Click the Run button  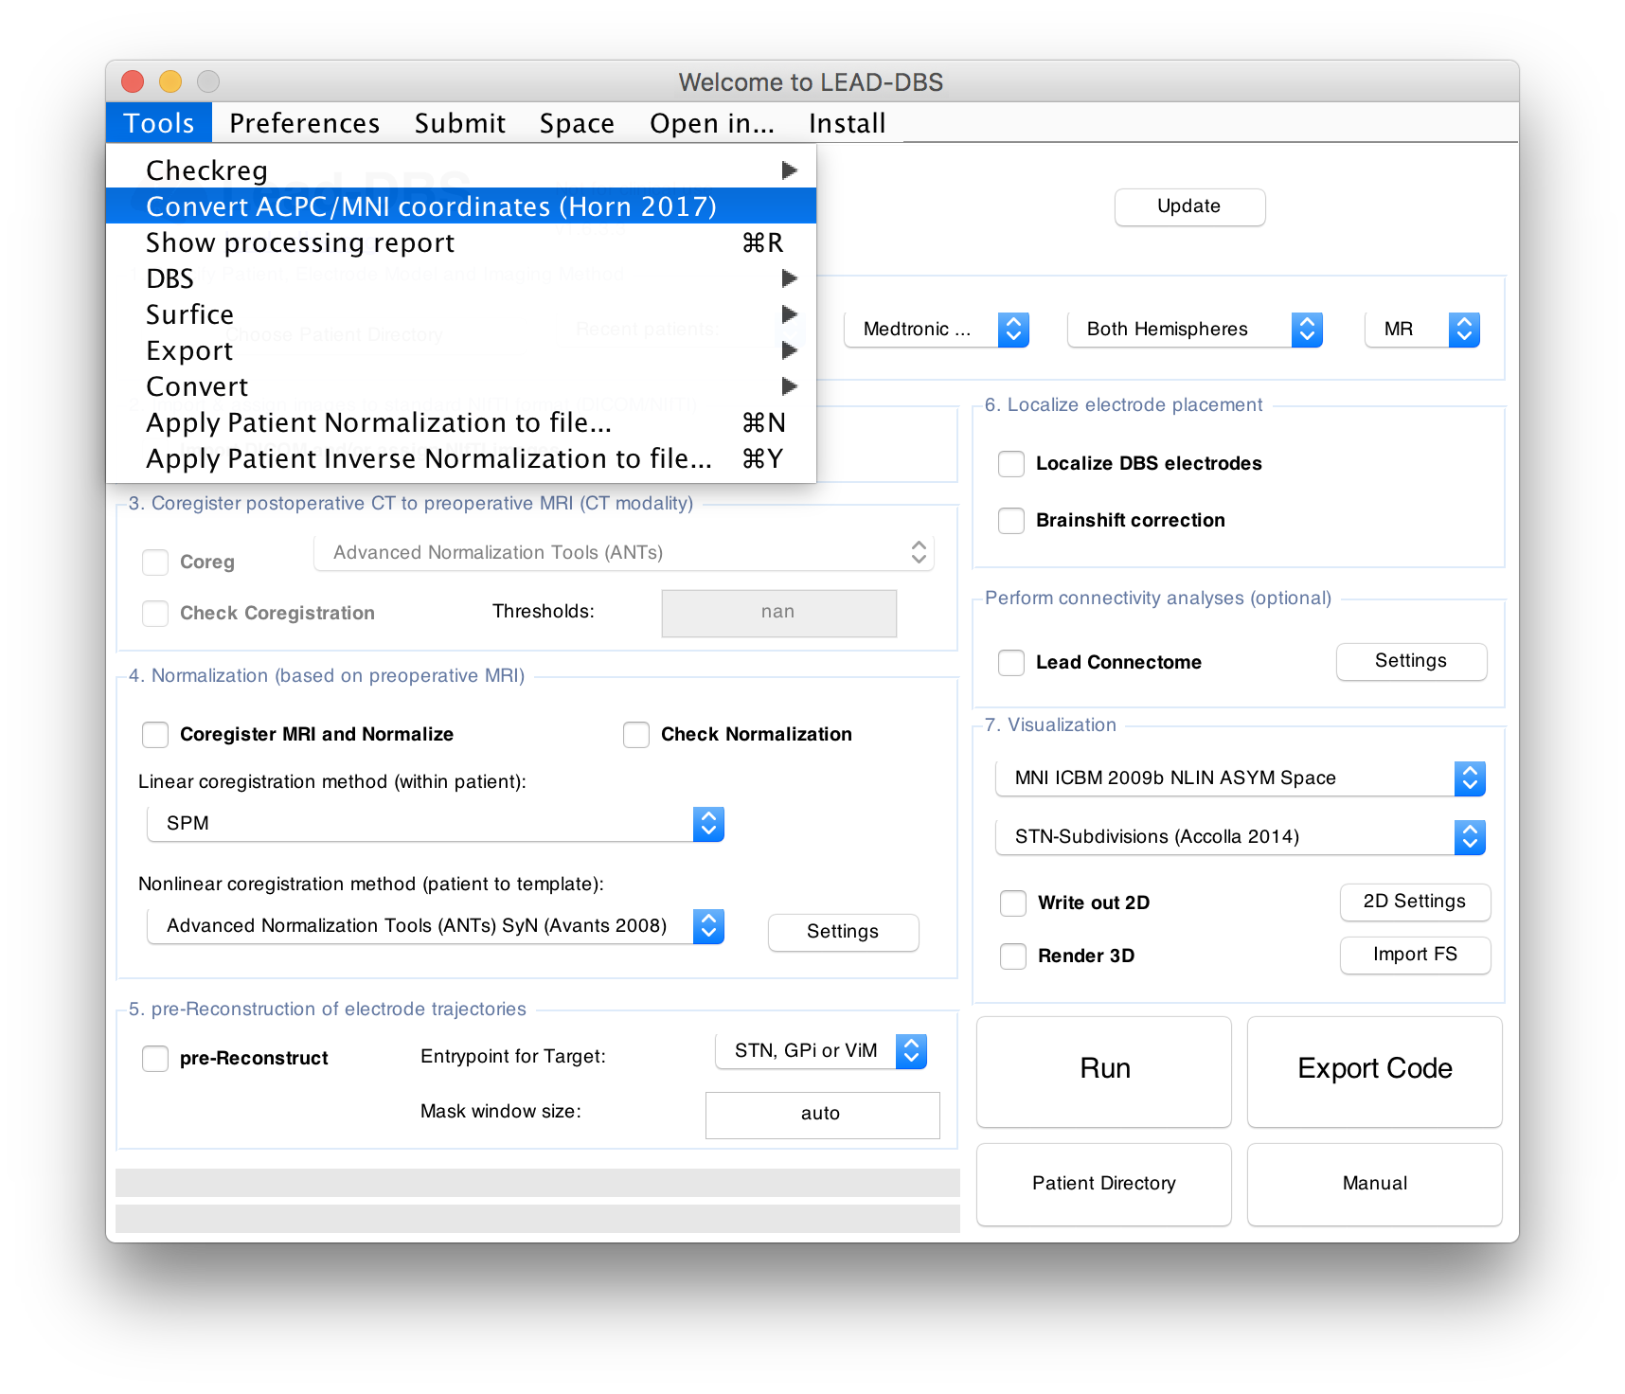(x=1104, y=1071)
